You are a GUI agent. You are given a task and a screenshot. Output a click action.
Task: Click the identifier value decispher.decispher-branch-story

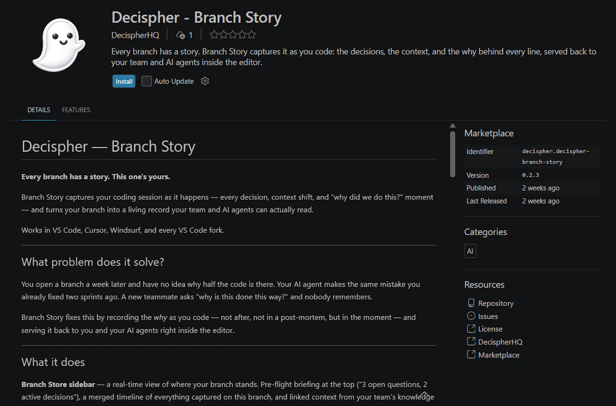[556, 157]
